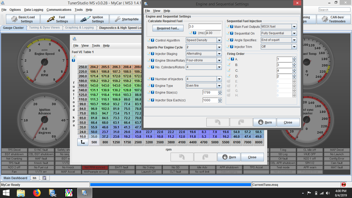Click the undo arrow in Engine Settings dialog
This screenshot has width=352, height=198.
tap(217, 122)
